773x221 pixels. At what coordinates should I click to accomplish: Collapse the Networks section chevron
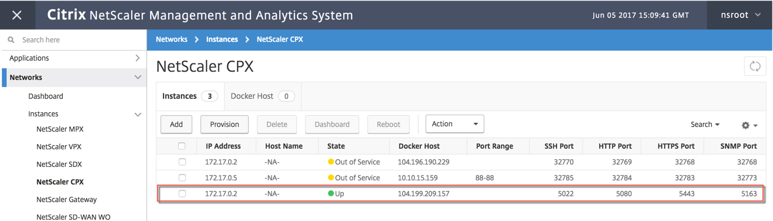[x=138, y=78]
